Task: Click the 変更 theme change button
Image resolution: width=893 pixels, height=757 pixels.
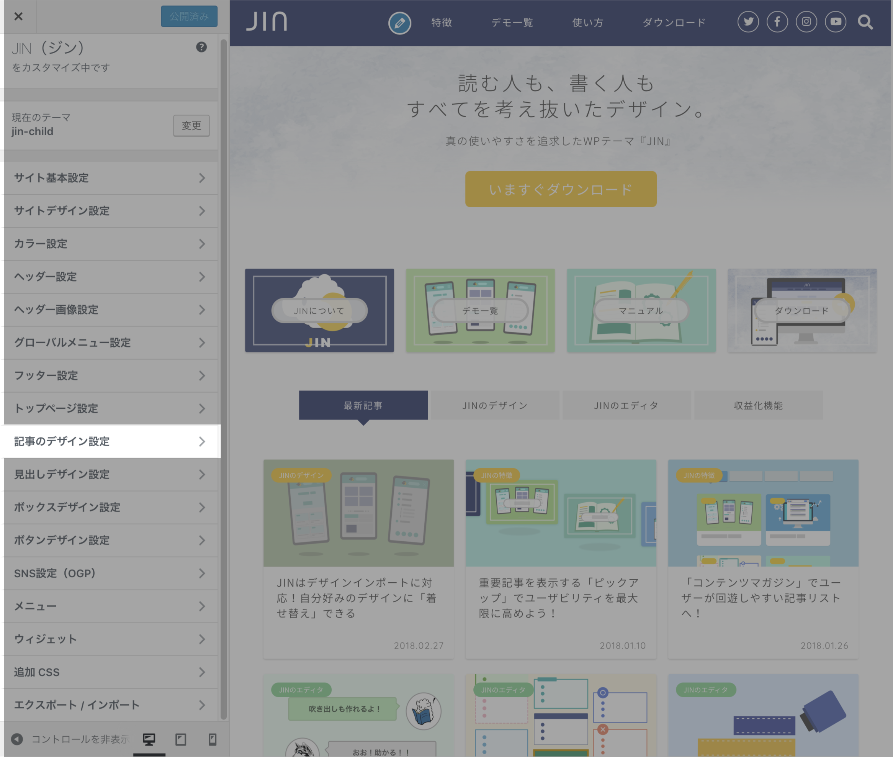Action: (191, 126)
